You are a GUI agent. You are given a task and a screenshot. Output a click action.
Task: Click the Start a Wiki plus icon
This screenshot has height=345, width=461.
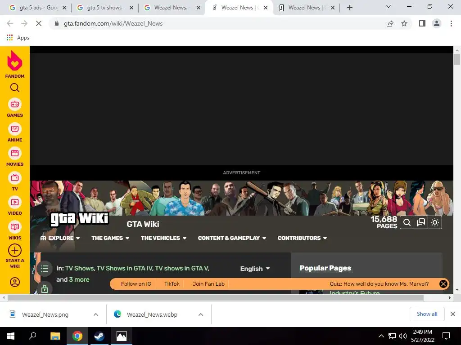15,251
